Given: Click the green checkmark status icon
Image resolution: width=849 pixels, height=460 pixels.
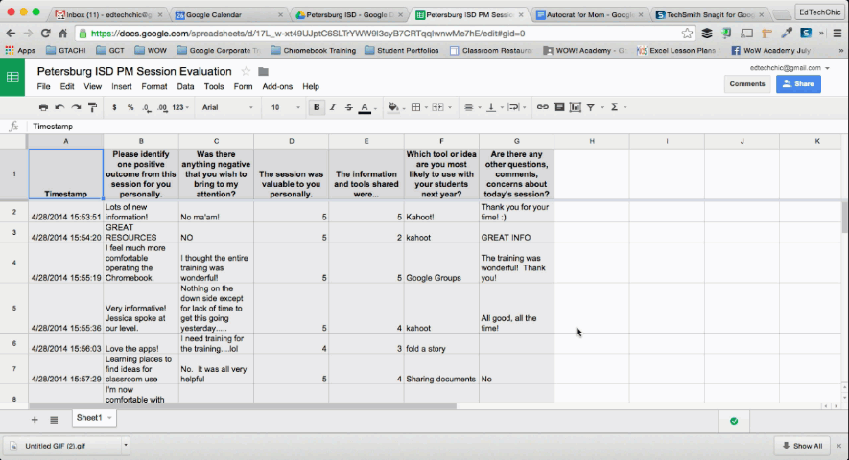Looking at the screenshot, I should (734, 421).
